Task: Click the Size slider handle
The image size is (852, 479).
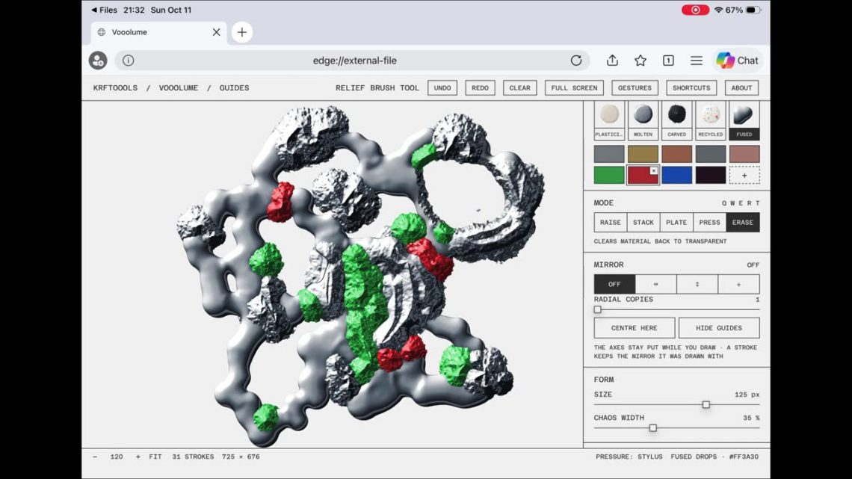Action: click(x=706, y=404)
